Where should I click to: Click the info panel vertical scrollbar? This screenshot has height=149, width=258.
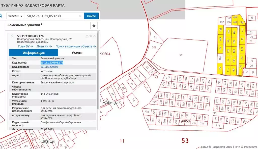click(x=98, y=75)
